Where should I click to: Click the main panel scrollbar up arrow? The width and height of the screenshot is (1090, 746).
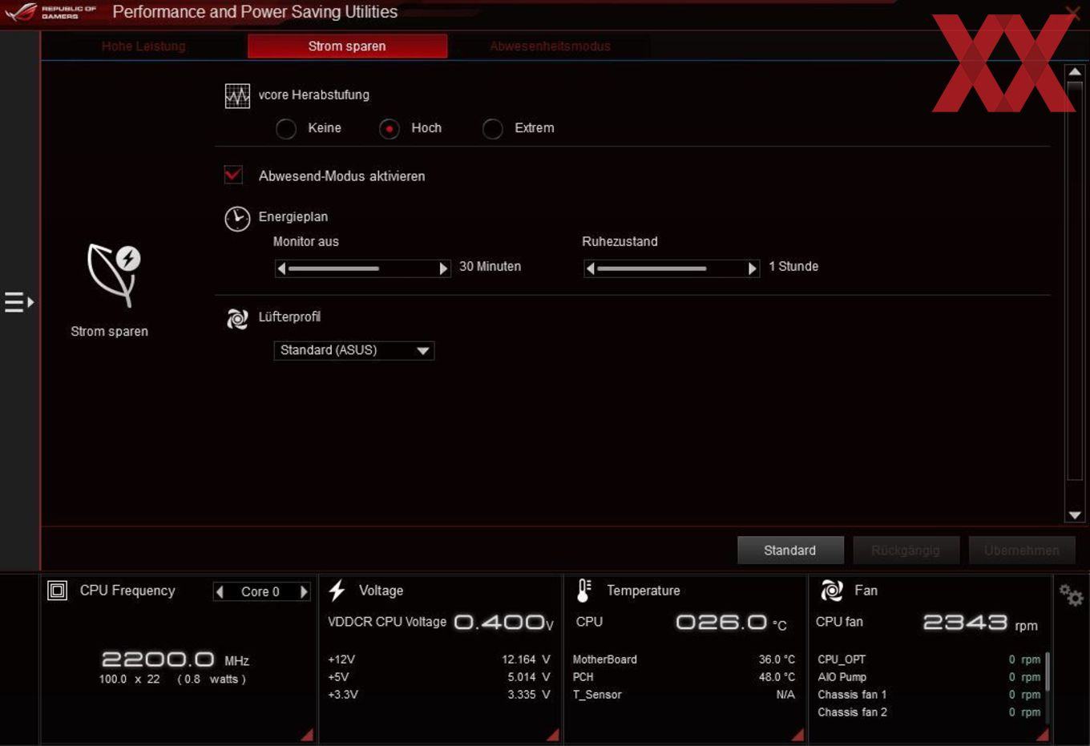coord(1075,72)
